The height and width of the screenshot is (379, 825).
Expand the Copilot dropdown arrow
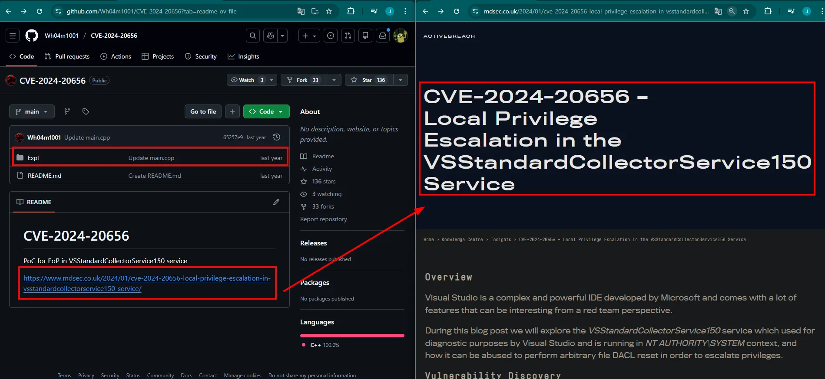coord(282,36)
